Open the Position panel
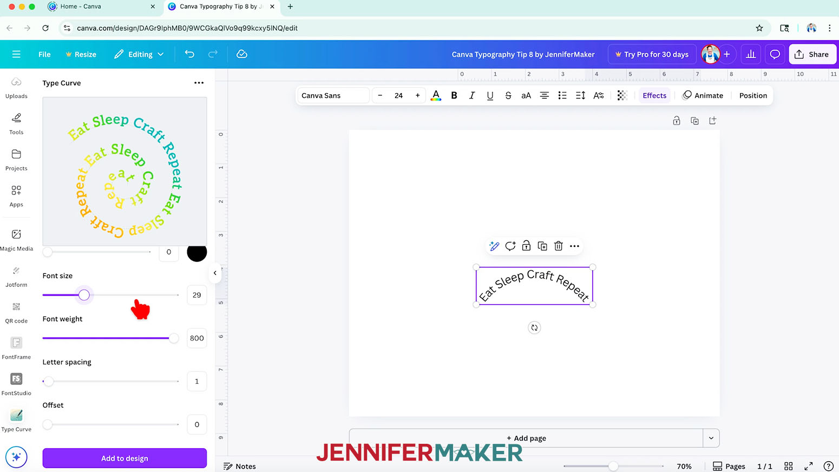839x472 pixels. pos(753,95)
